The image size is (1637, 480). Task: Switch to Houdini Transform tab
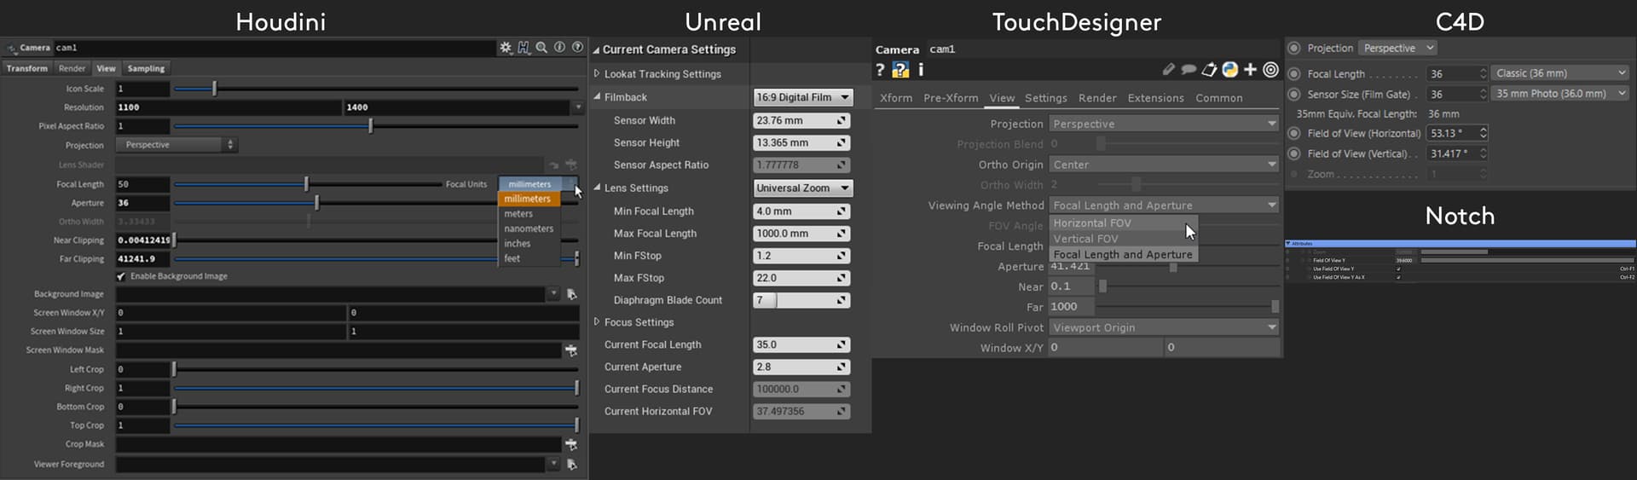click(27, 68)
